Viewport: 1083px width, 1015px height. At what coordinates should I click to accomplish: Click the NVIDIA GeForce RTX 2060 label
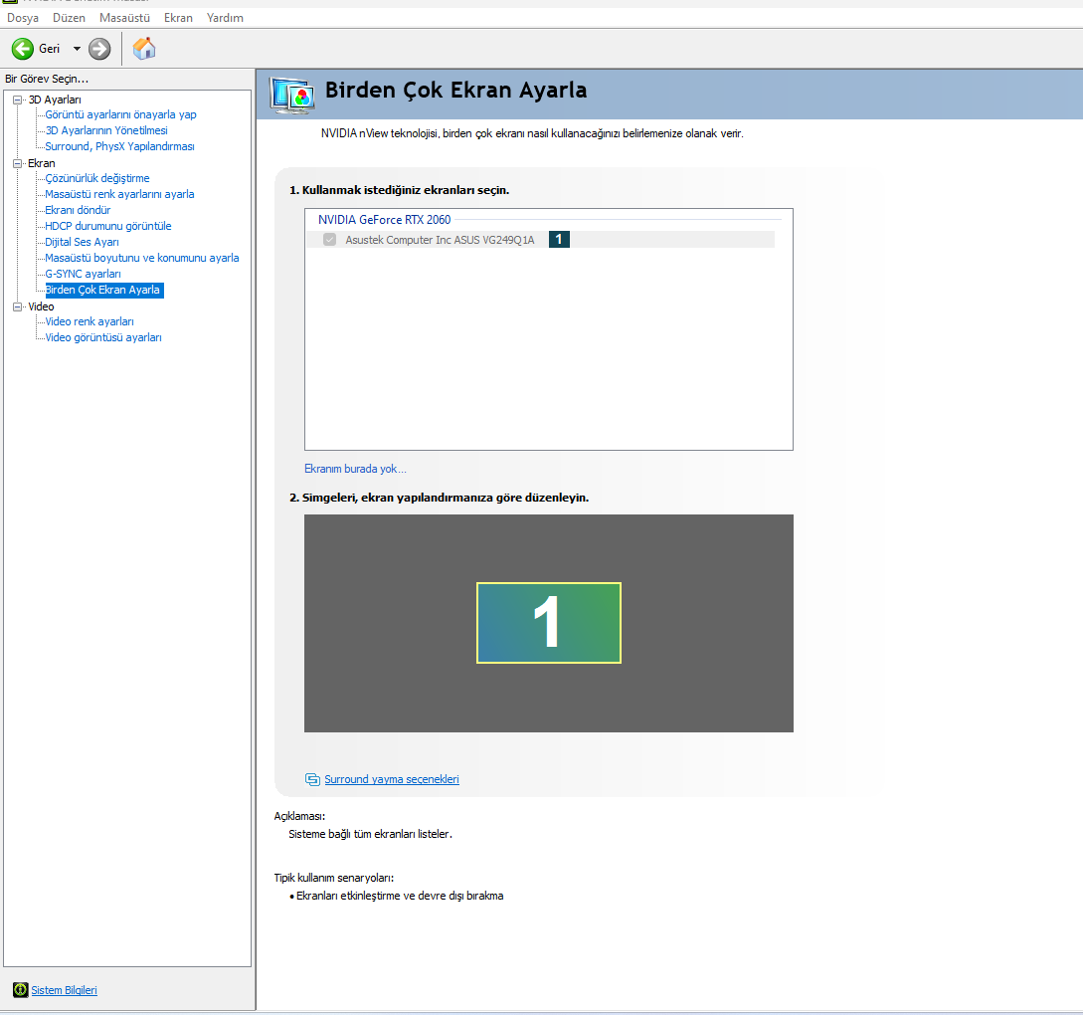tap(384, 220)
